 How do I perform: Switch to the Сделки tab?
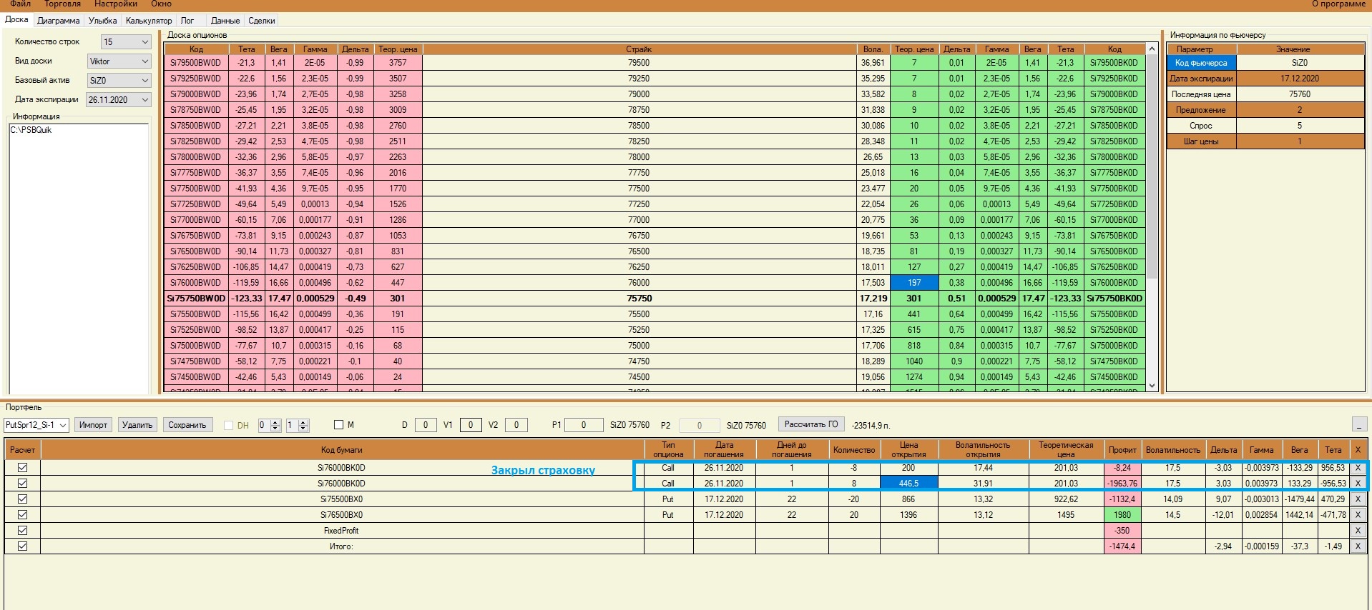coord(262,21)
